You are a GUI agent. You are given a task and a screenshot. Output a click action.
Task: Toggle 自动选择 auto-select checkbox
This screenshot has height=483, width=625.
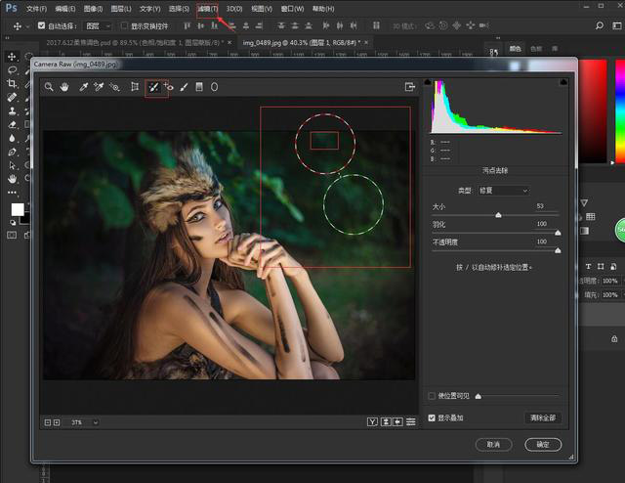(41, 25)
